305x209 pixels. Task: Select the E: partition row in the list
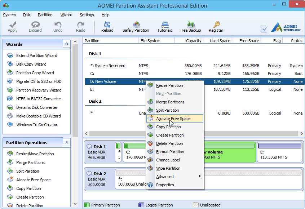[x=195, y=90]
